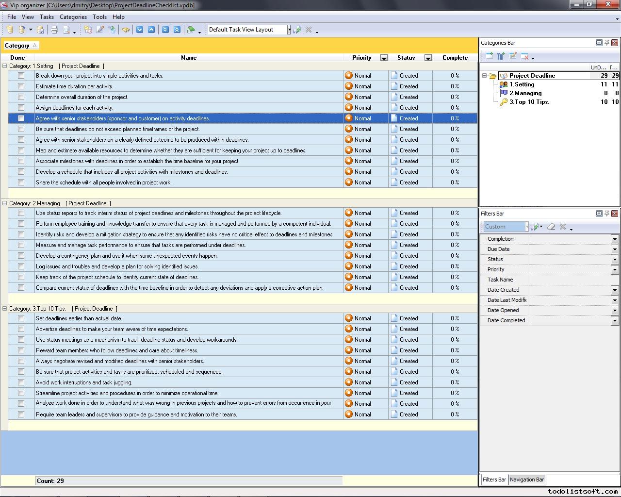Click the Delete Category icon with red X
This screenshot has width=621, height=497.
[524, 56]
